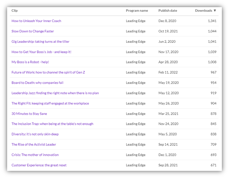Open "My Boss is a Robot" clip
The image size is (229, 178).
[30, 62]
